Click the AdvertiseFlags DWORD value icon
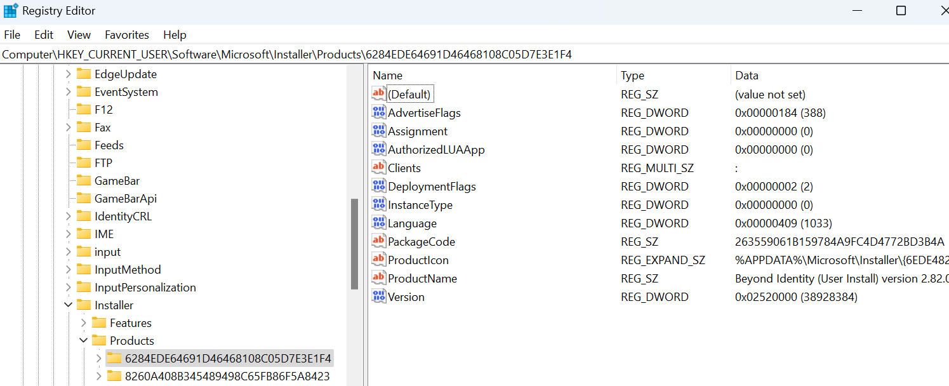The width and height of the screenshot is (949, 386). 378,113
